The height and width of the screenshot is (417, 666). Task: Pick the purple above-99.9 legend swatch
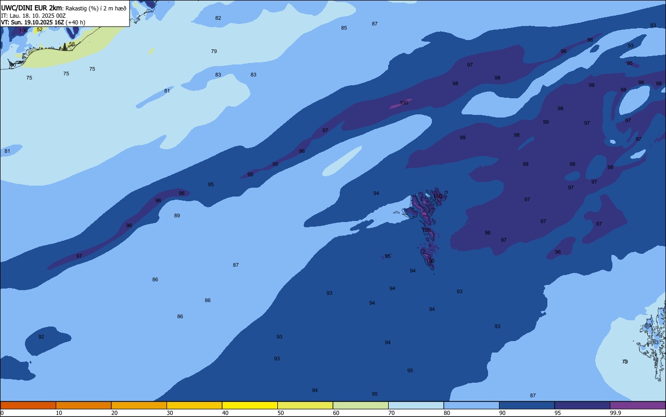(x=637, y=405)
